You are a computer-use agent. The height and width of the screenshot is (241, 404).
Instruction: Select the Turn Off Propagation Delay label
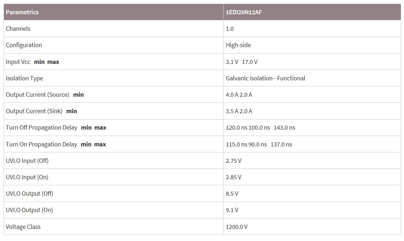click(41, 127)
